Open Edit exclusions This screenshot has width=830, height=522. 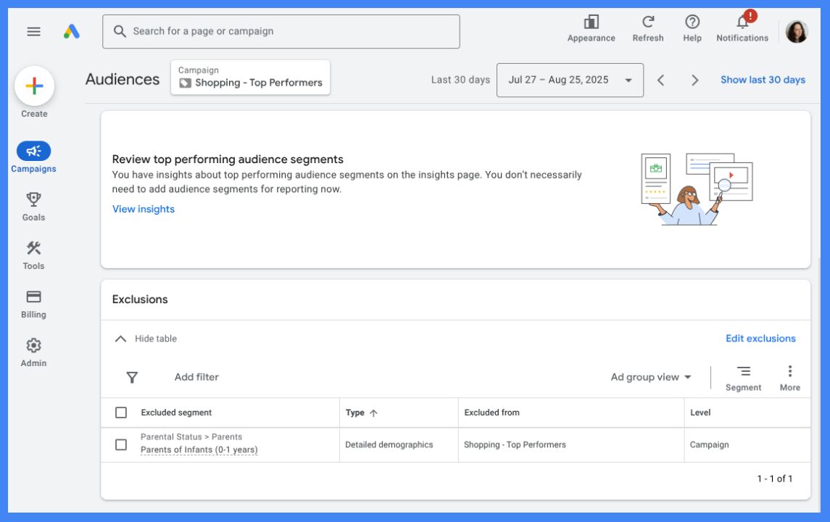click(x=760, y=338)
